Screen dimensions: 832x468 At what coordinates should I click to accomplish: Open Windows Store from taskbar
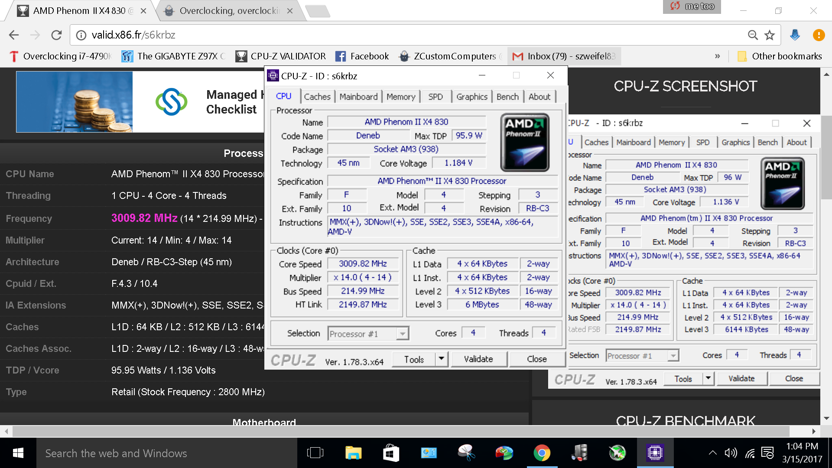coord(391,453)
